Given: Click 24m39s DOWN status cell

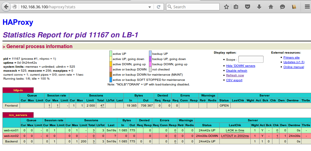Looking at the screenshot, I should pos(207,136).
